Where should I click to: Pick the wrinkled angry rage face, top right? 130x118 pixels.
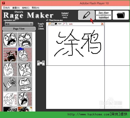coord(25,40)
